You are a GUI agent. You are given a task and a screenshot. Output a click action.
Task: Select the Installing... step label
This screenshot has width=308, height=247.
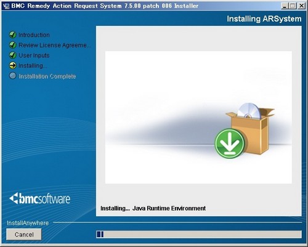[33, 66]
